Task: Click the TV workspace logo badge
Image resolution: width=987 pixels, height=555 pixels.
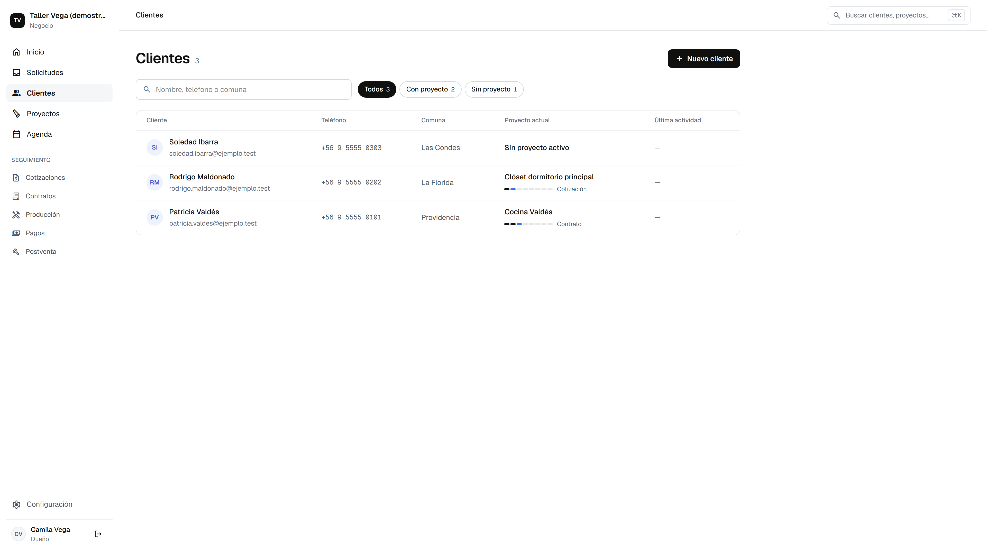Action: tap(17, 20)
